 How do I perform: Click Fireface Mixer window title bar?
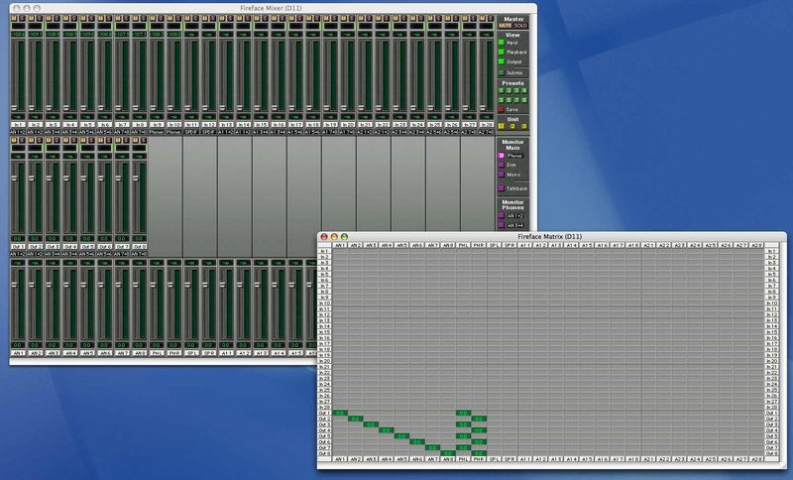274,8
